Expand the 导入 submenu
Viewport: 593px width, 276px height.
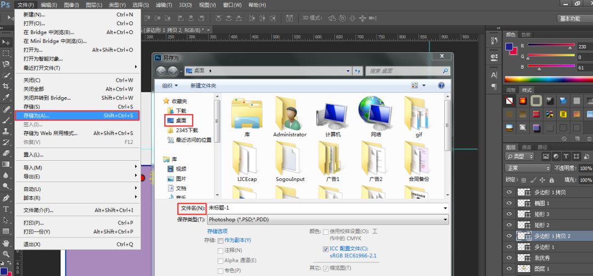click(x=77, y=167)
